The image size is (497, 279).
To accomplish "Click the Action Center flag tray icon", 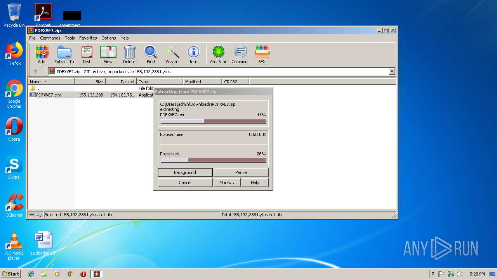I will pos(441,274).
